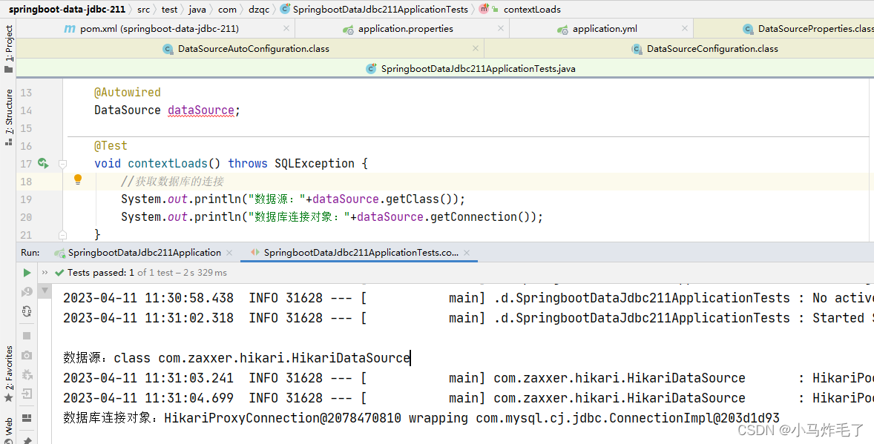Click springboot-data-jdbc-211 breadcrumb
Image resolution: width=874 pixels, height=444 pixels.
point(67,9)
